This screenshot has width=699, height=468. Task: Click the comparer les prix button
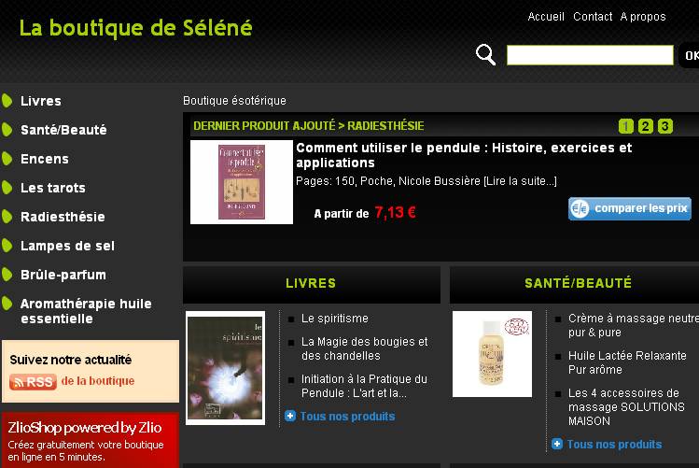629,208
